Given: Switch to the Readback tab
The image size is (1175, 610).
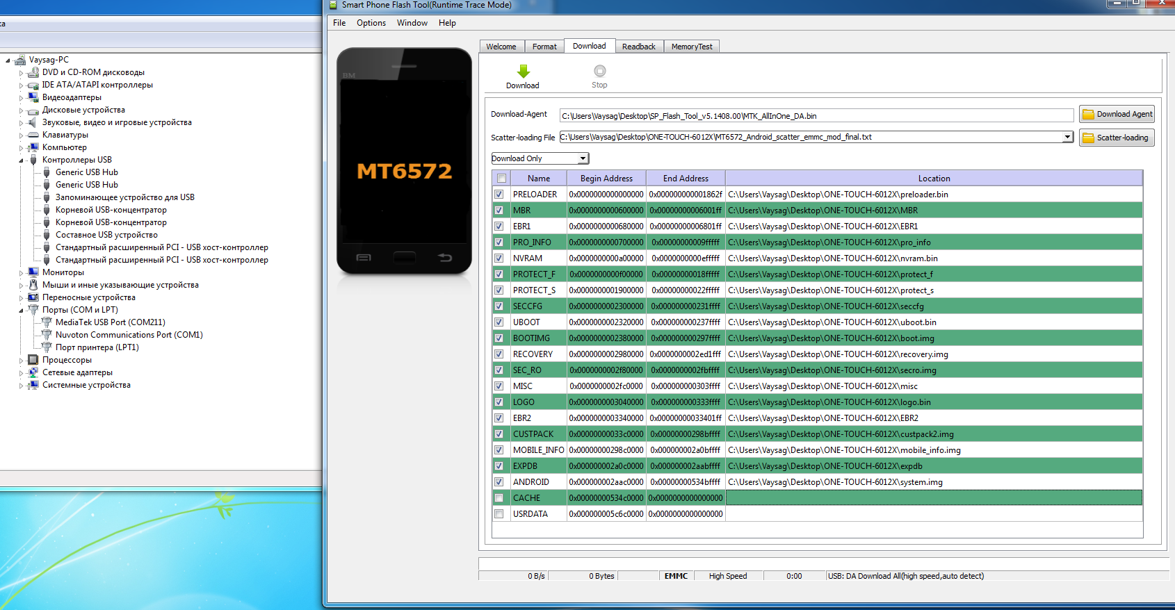Looking at the screenshot, I should click(638, 47).
